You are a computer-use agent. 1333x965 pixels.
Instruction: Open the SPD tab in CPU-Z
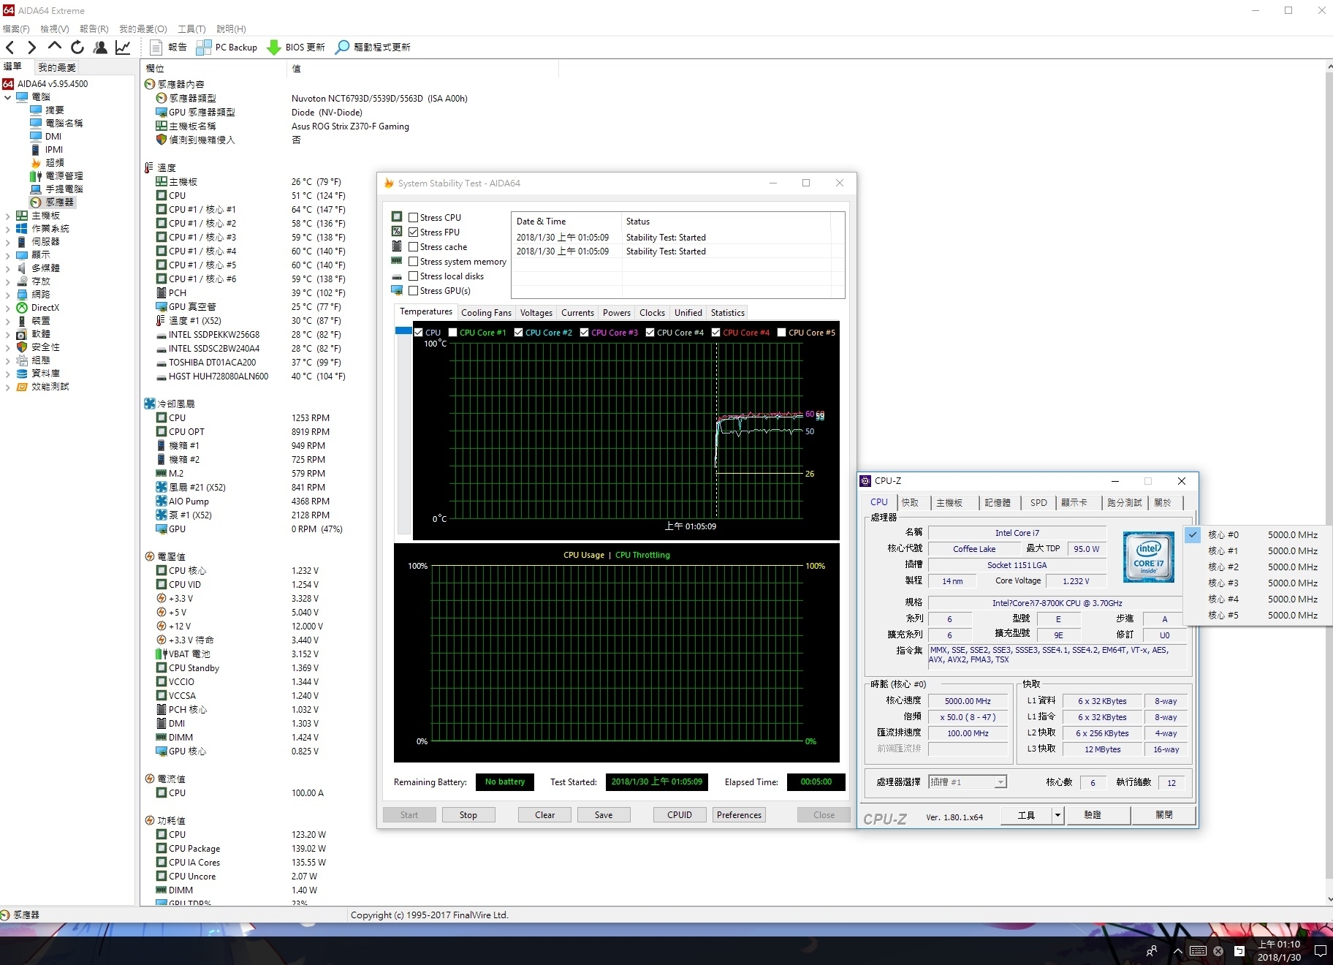pyautogui.click(x=1038, y=503)
